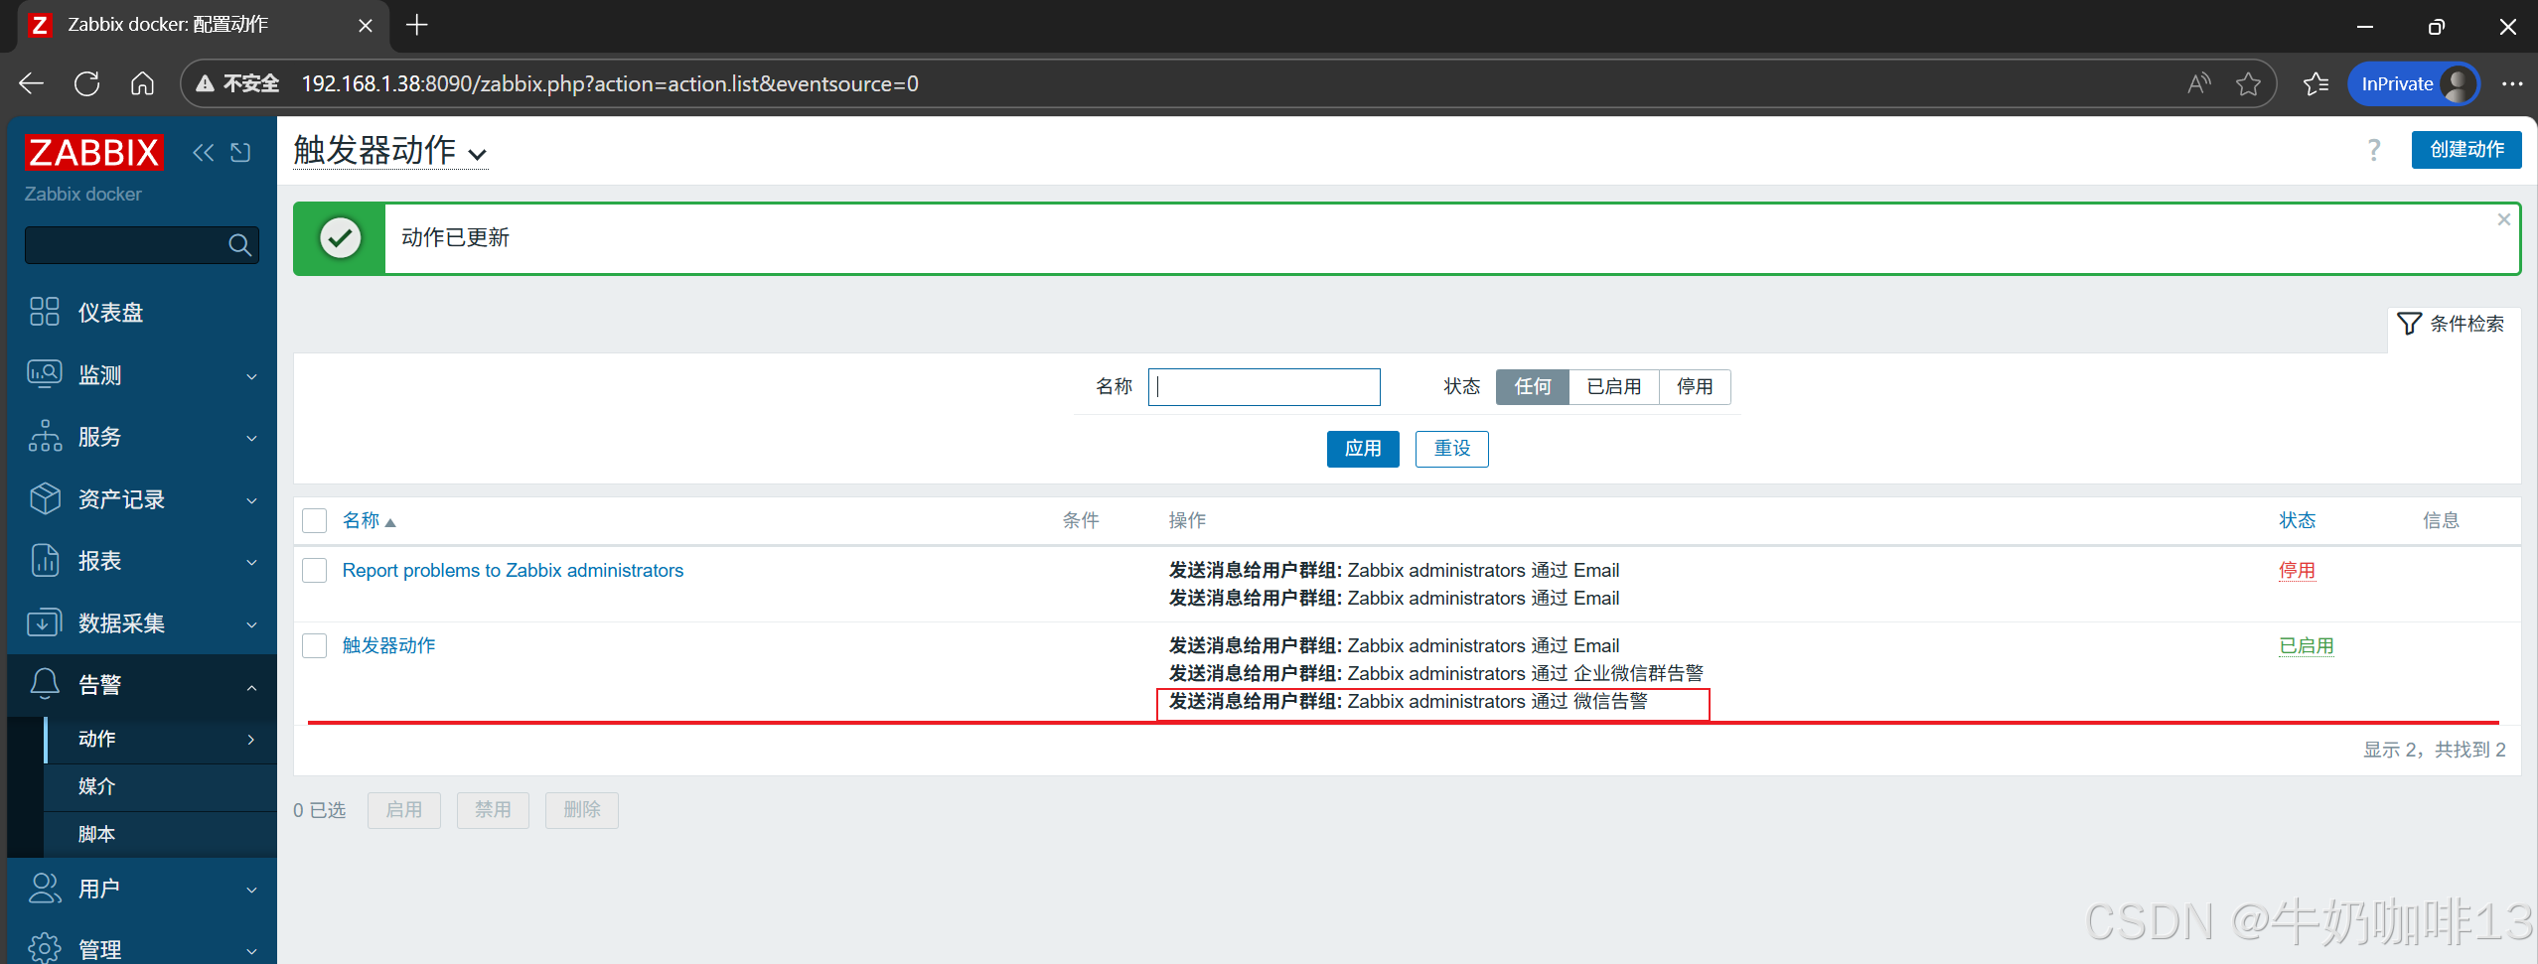Click the monitoring (监测) icon
The image size is (2538, 964).
[45, 373]
